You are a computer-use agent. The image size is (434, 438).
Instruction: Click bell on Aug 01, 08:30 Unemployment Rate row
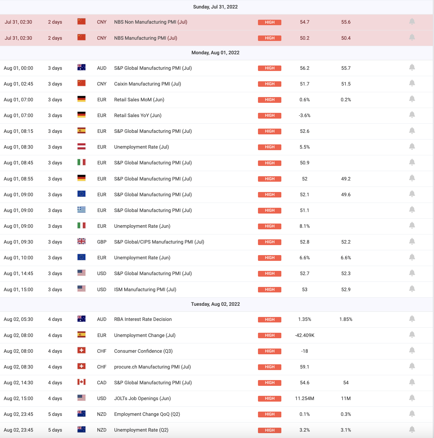coord(412,147)
